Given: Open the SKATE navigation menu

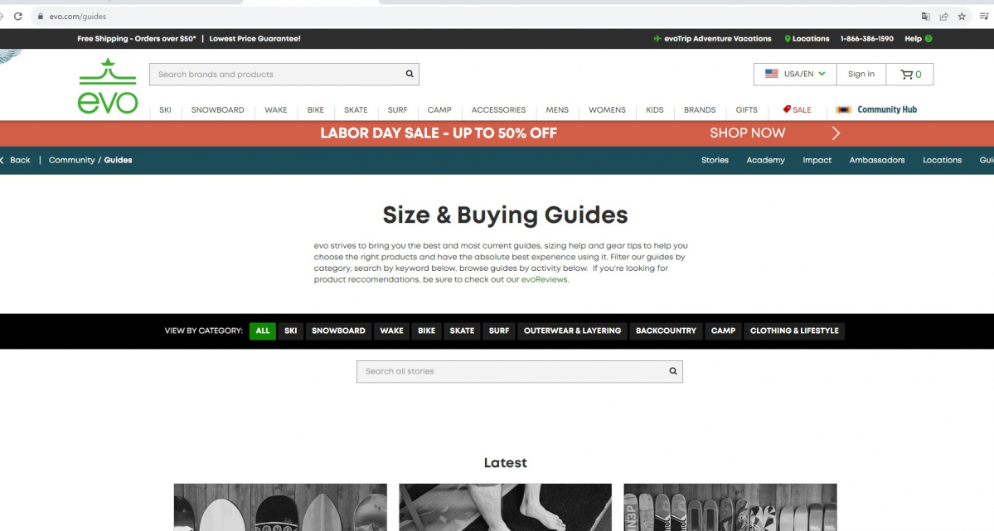Looking at the screenshot, I should (x=356, y=109).
